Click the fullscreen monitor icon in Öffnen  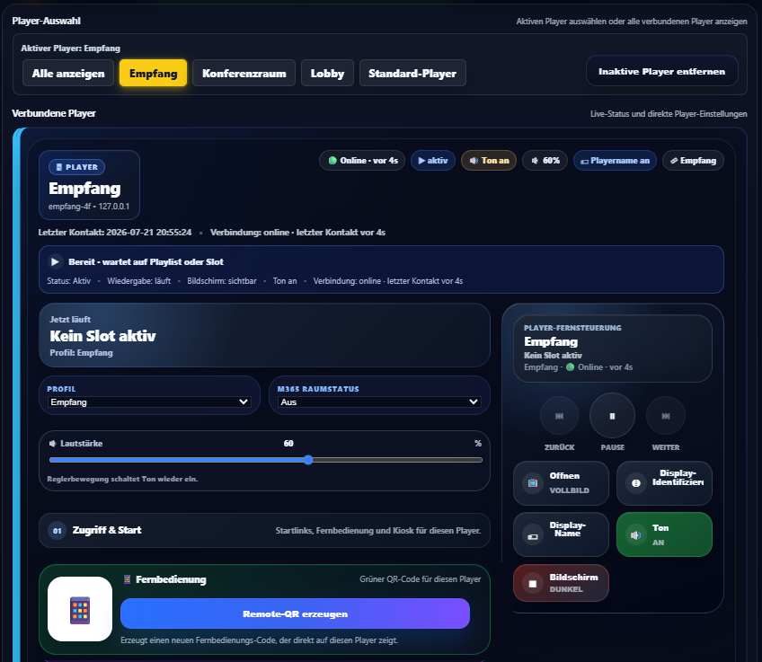(x=533, y=483)
